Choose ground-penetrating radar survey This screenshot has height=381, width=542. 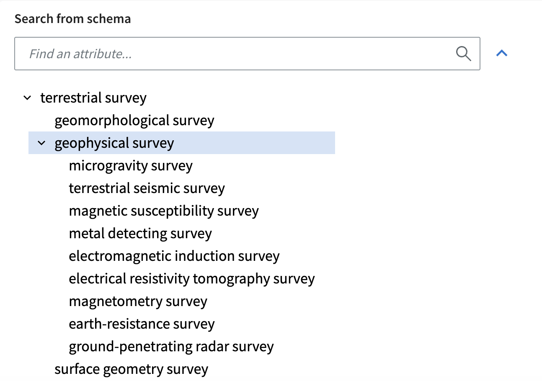pos(171,347)
